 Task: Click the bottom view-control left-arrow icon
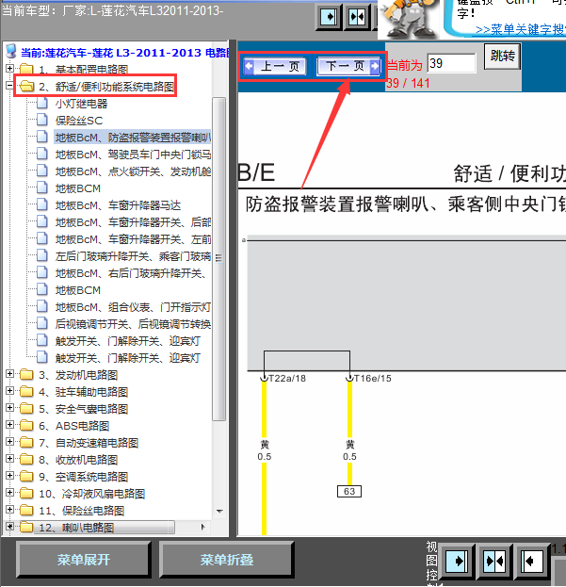point(531,561)
